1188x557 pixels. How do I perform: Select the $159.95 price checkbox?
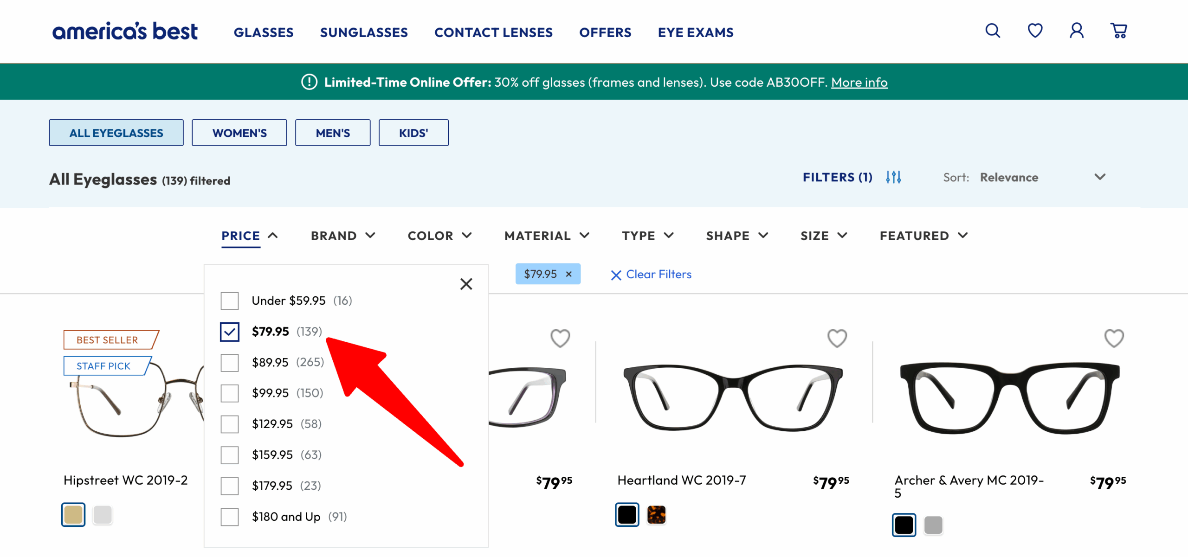[230, 455]
